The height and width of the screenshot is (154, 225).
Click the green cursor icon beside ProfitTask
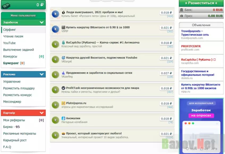tap(55, 90)
